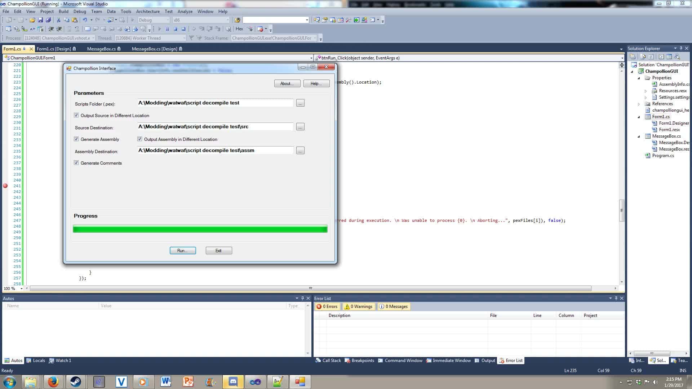Screen dimensions: 692x389
Task: Click the code editor horizontal scrollbar
Action: tap(310, 288)
